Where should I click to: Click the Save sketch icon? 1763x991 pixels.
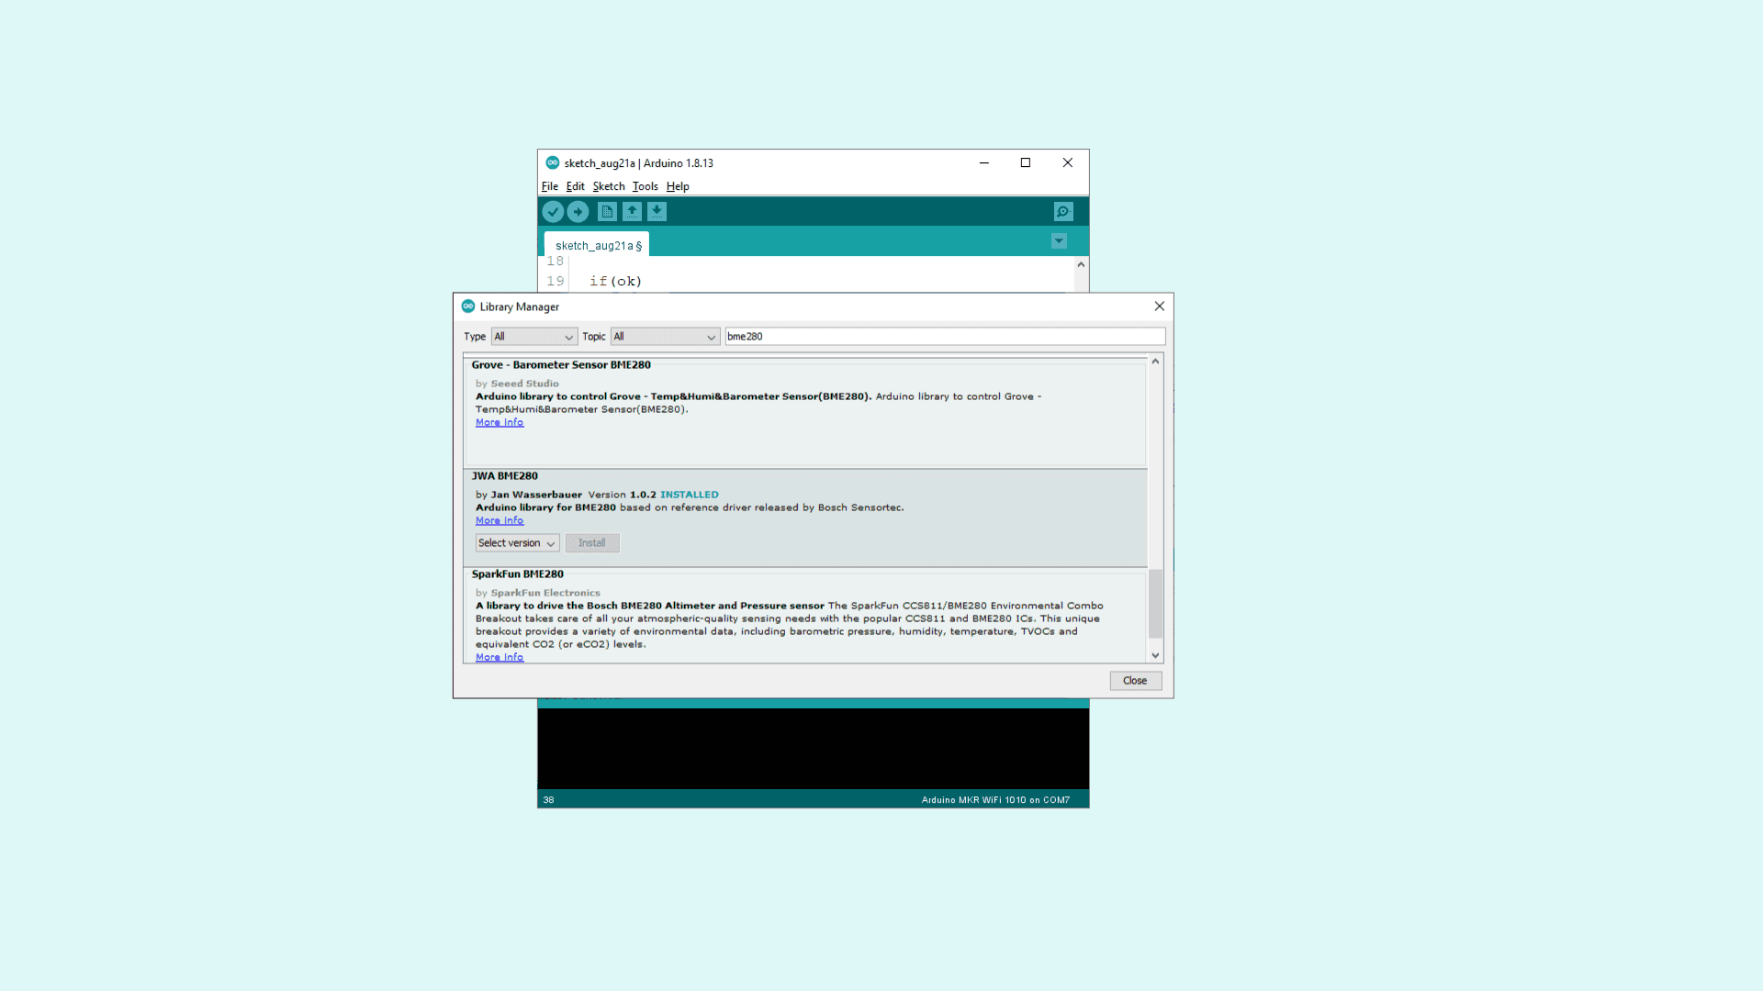pyautogui.click(x=657, y=212)
